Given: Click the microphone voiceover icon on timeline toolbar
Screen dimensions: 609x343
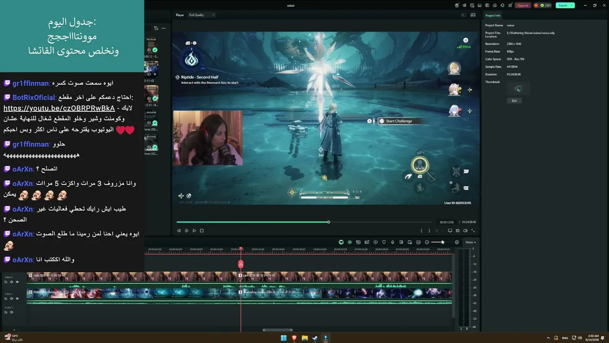Looking at the screenshot, I should [x=393, y=242].
